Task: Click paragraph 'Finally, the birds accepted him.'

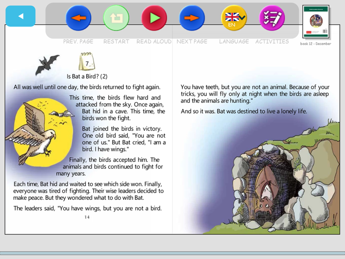Action: [109, 167]
